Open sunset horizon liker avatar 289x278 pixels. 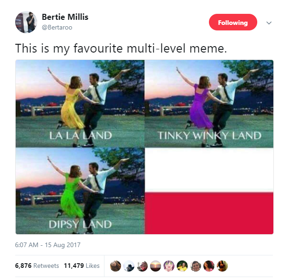[x=156, y=266]
